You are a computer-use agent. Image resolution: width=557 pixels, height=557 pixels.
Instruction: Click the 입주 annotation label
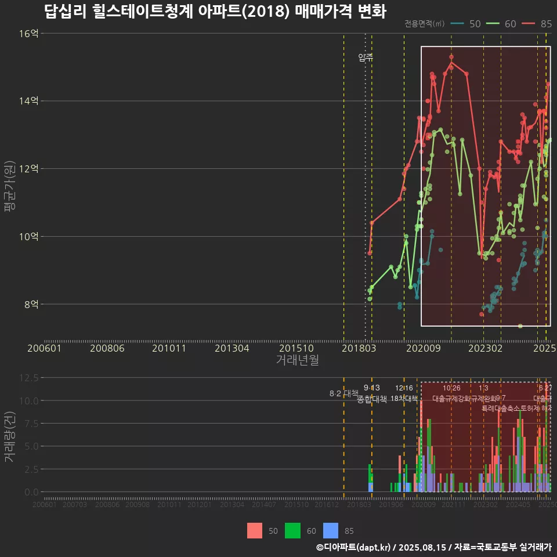(366, 57)
